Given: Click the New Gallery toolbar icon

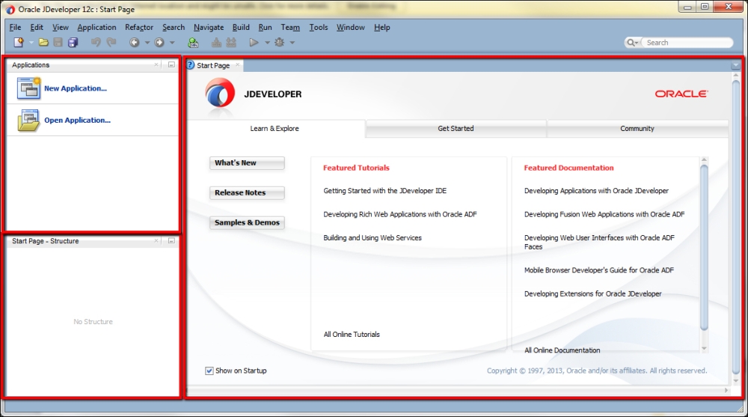Looking at the screenshot, I should 19,43.
